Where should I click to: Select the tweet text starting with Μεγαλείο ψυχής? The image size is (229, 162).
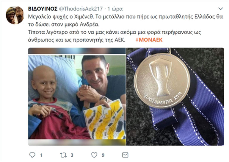tap(126, 28)
